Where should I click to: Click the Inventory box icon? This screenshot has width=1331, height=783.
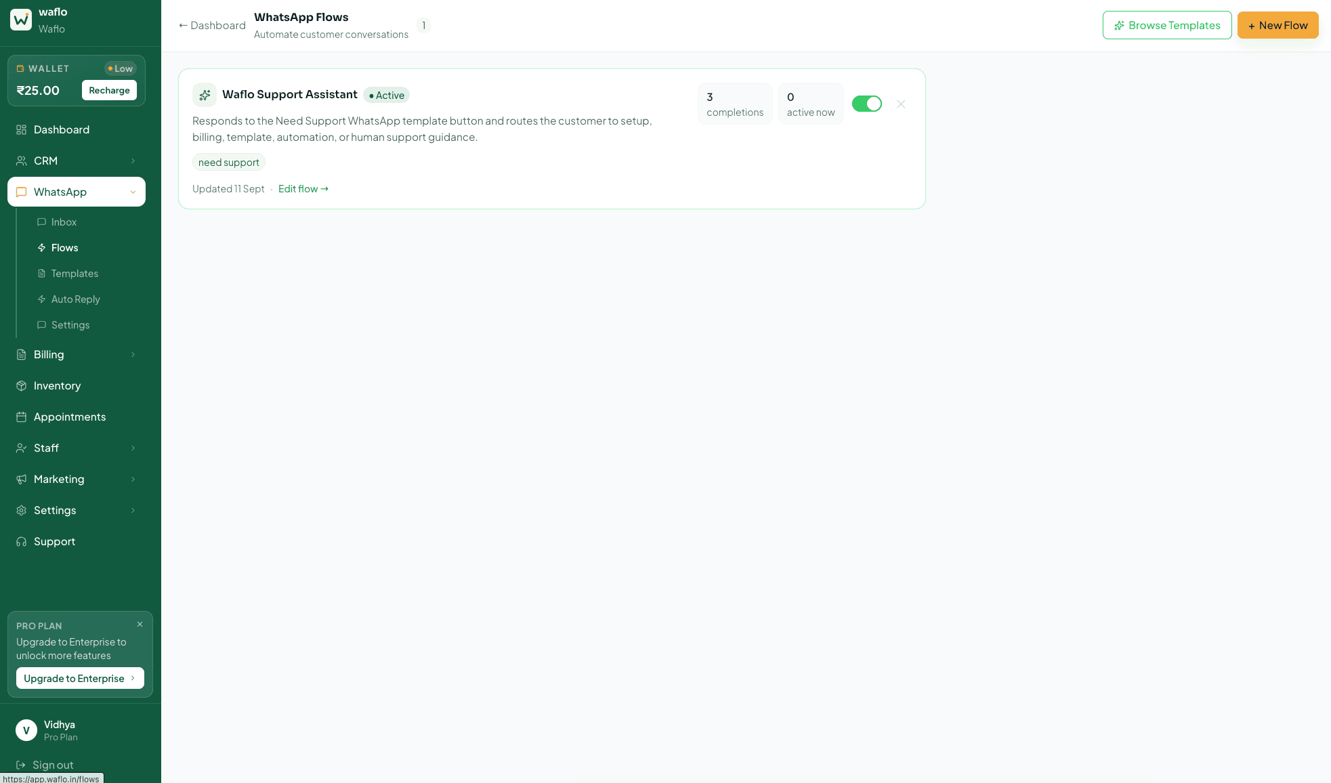click(x=21, y=385)
